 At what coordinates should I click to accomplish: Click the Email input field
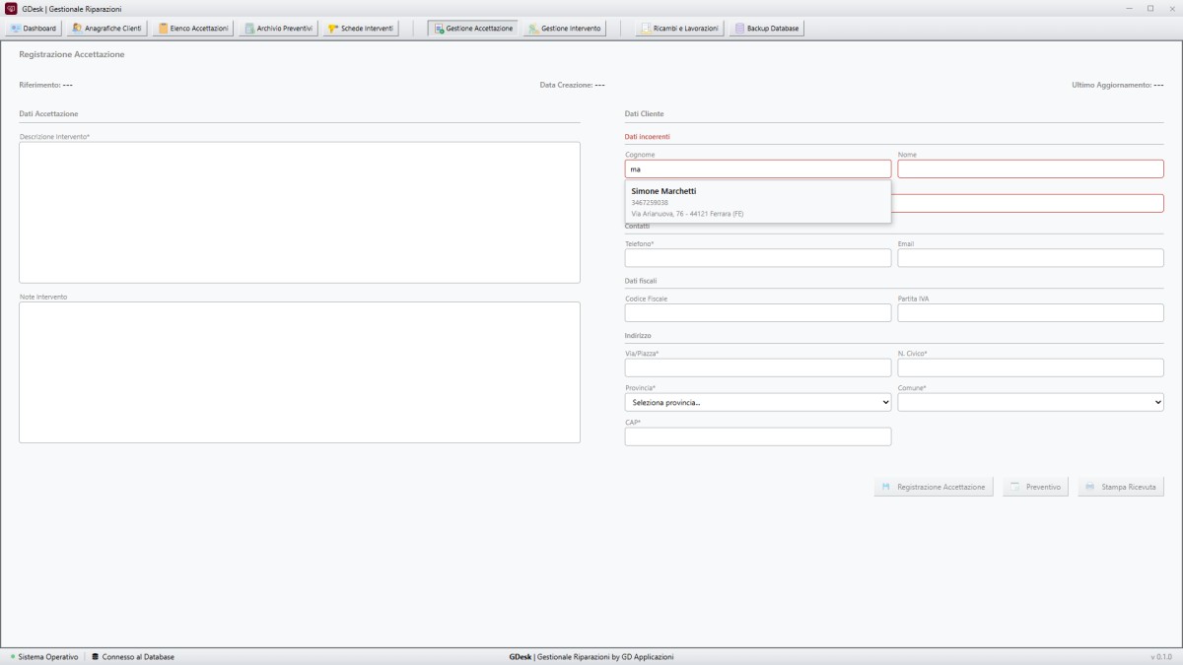click(x=1030, y=258)
